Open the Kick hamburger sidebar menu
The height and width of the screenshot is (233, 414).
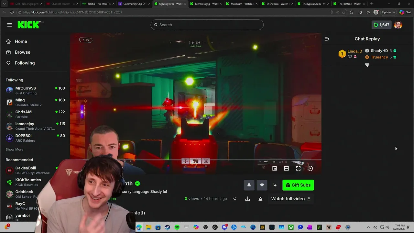[9, 25]
